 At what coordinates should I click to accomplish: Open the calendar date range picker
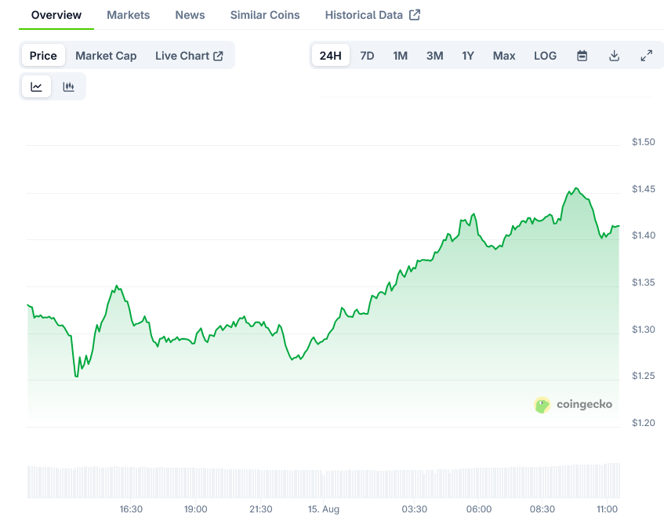(x=582, y=56)
